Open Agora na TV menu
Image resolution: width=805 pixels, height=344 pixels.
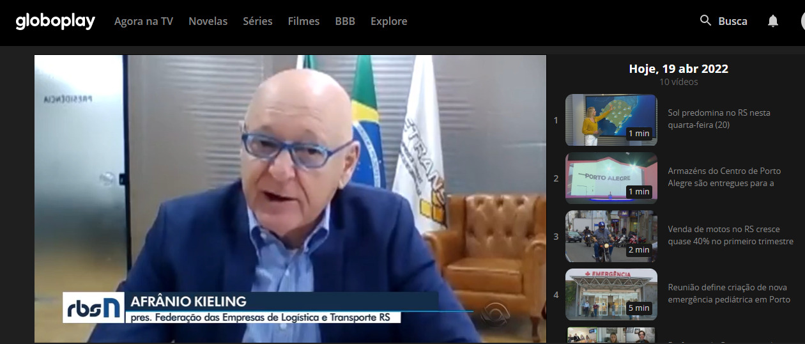pos(144,21)
